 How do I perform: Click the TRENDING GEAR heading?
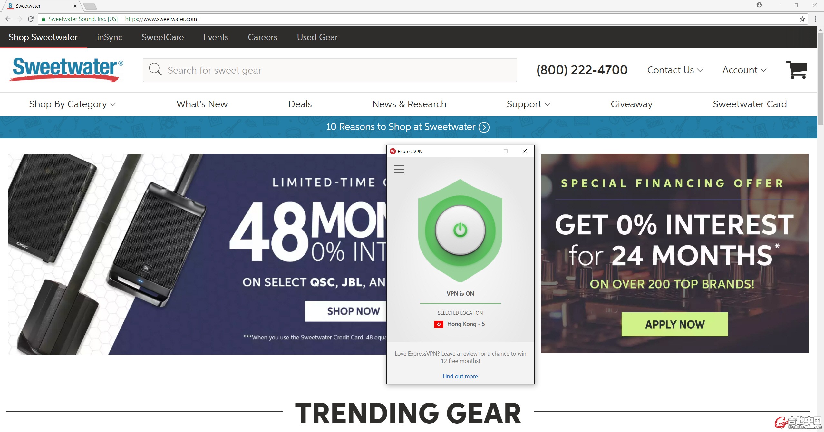coord(408,414)
